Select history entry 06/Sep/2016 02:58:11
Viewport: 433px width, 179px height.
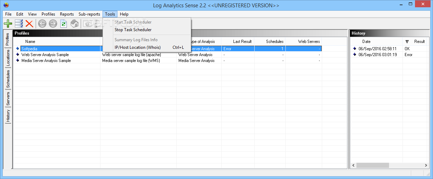tap(378, 49)
